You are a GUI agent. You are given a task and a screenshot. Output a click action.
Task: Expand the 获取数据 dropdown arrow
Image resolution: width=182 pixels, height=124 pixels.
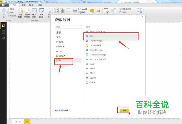point(23,17)
